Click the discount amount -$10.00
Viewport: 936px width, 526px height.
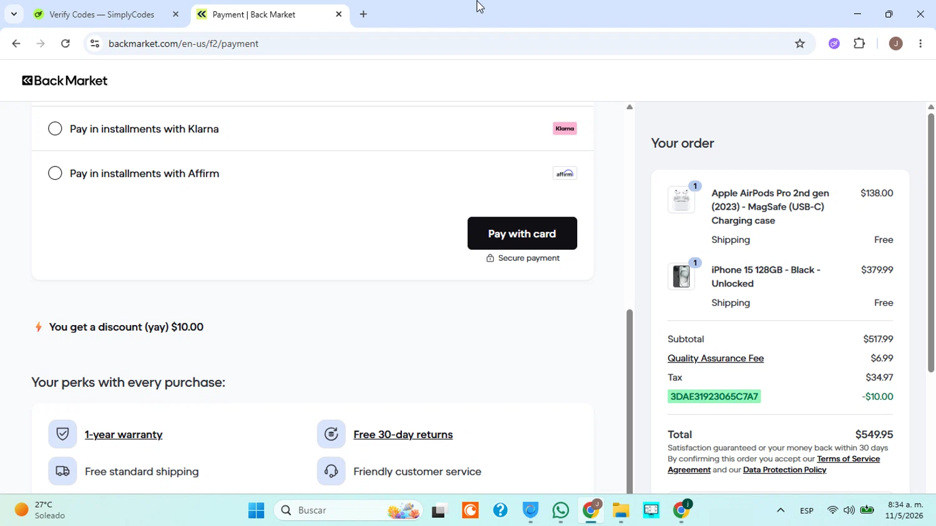(x=877, y=397)
